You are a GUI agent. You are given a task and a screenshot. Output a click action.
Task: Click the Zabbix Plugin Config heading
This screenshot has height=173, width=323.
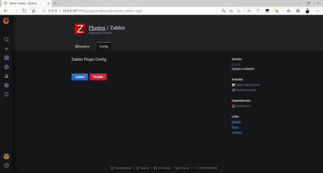(x=89, y=59)
